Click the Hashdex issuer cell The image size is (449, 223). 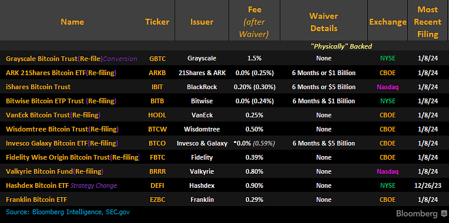click(x=202, y=185)
